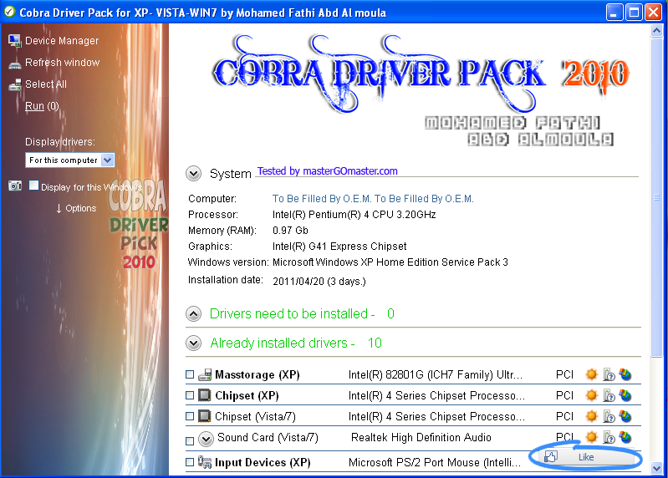Select Realtek High Definition Audio text
The height and width of the screenshot is (478, 668).
point(421,438)
